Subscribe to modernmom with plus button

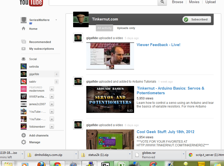click(x=52, y=89)
